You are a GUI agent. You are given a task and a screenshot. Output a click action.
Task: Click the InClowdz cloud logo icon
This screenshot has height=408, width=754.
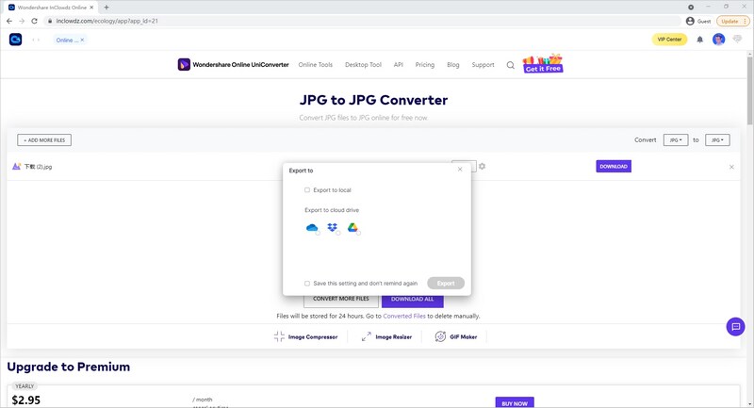pos(15,40)
